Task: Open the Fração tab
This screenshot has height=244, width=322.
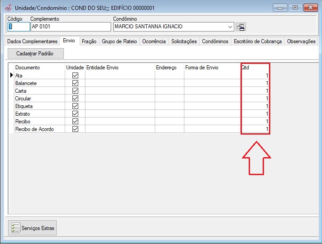Action: click(x=89, y=41)
